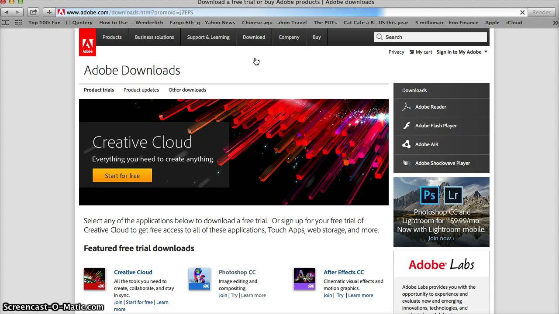Click the Adobe Flash Player icon
This screenshot has height=314, width=559.
click(407, 126)
